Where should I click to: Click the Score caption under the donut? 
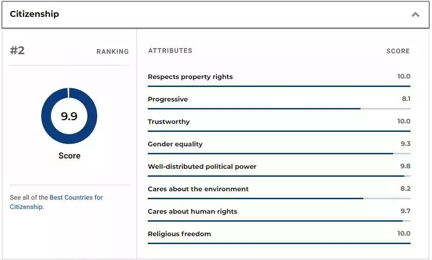point(69,156)
